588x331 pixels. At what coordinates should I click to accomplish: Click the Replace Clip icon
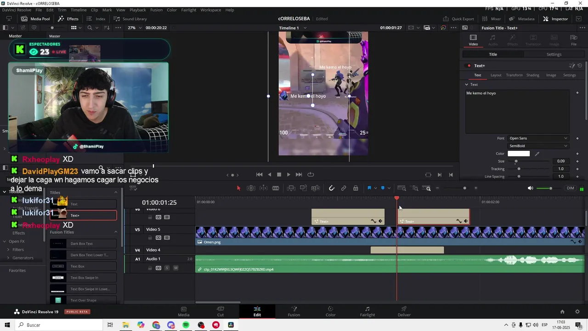[x=316, y=188]
